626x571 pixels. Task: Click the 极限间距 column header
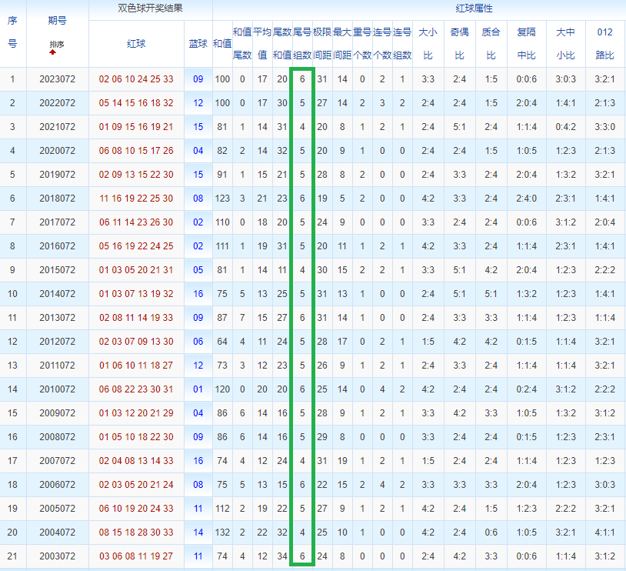[x=322, y=44]
